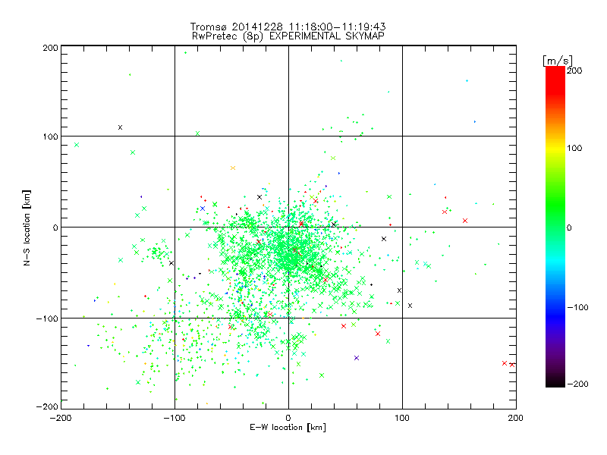This screenshot has width=607, height=455.
Task: Select the lone purple X marker in the plot
Action: pos(357,358)
